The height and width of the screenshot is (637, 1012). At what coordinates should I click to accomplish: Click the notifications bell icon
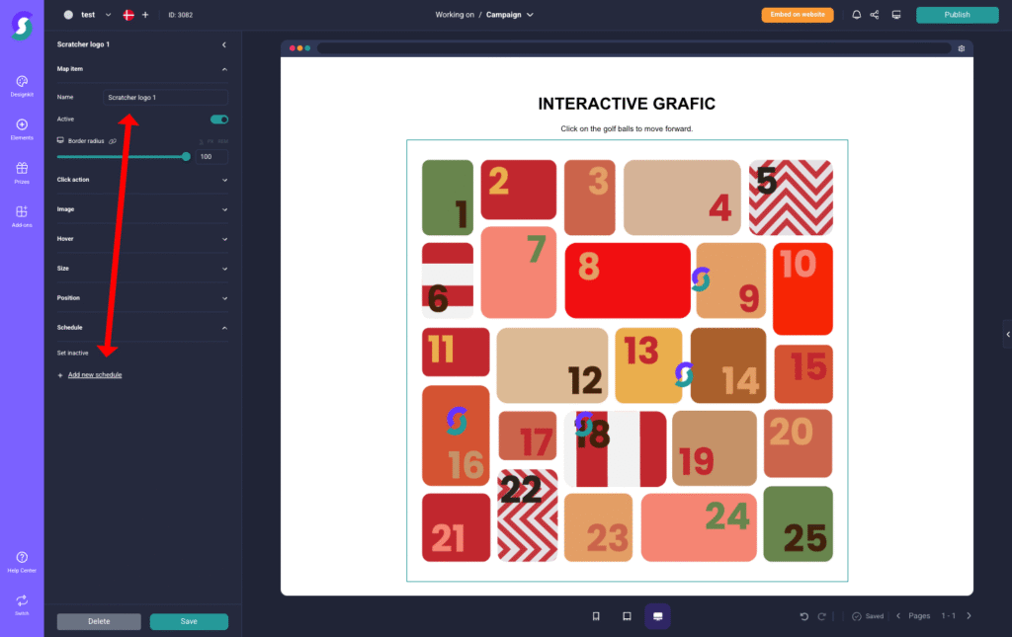pos(856,14)
